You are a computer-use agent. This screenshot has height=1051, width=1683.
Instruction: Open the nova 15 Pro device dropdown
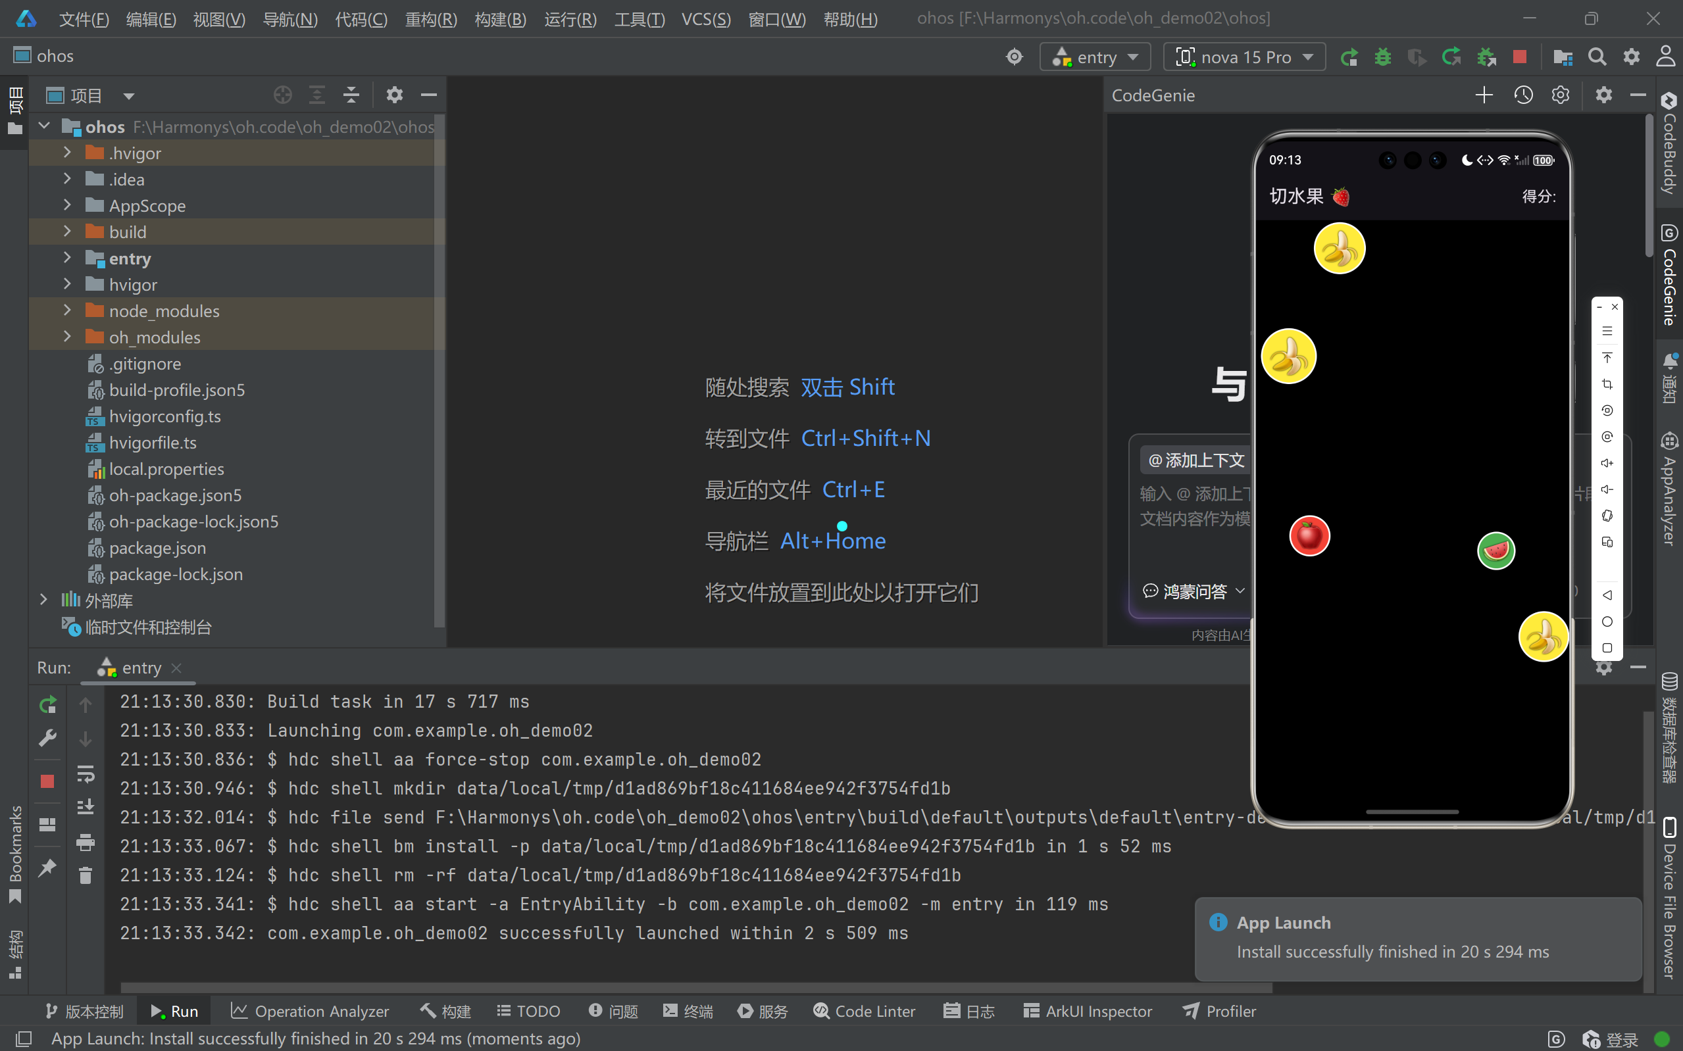coord(1244,57)
